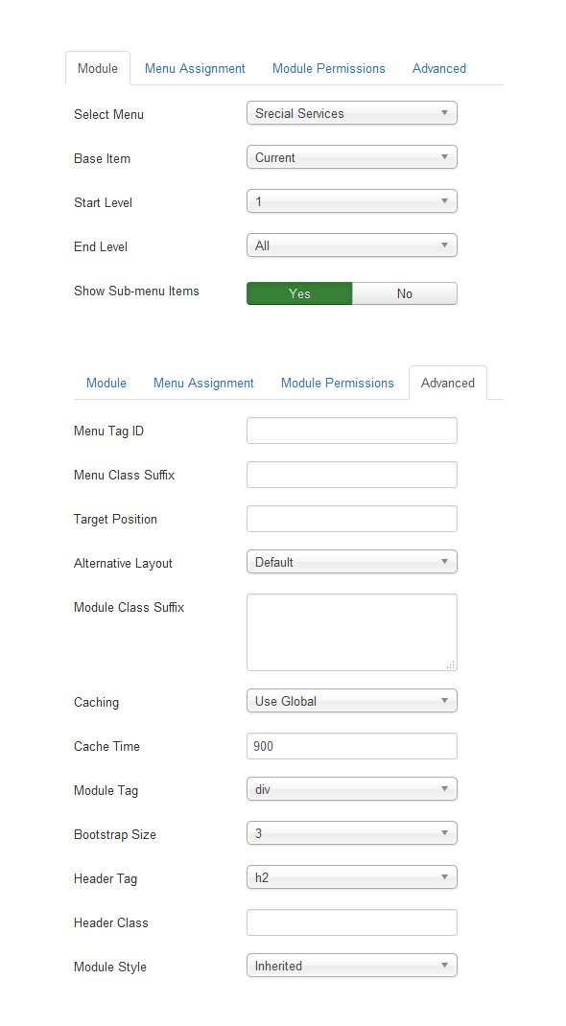The image size is (566, 1026).
Task: Open the Module Tag dropdown
Action: (x=351, y=789)
